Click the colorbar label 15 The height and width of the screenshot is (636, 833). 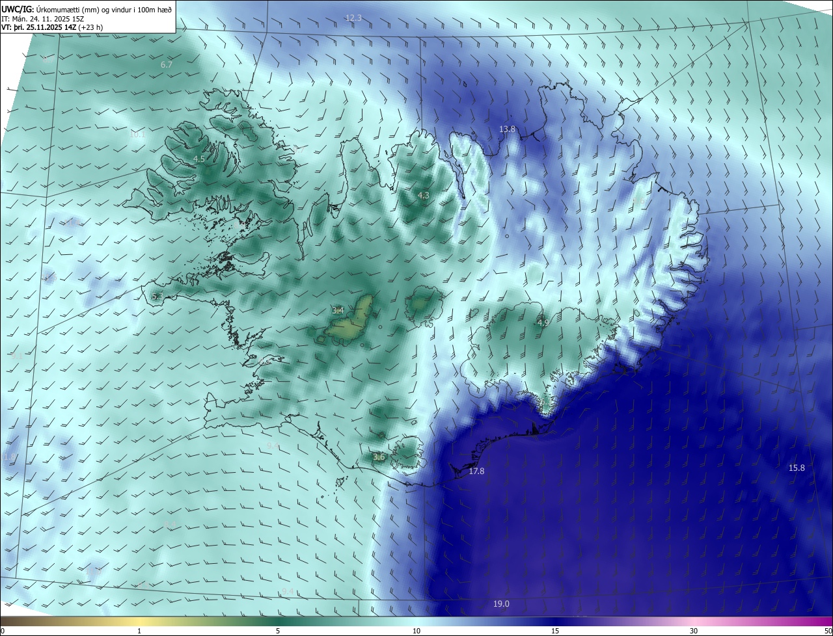tap(555, 631)
